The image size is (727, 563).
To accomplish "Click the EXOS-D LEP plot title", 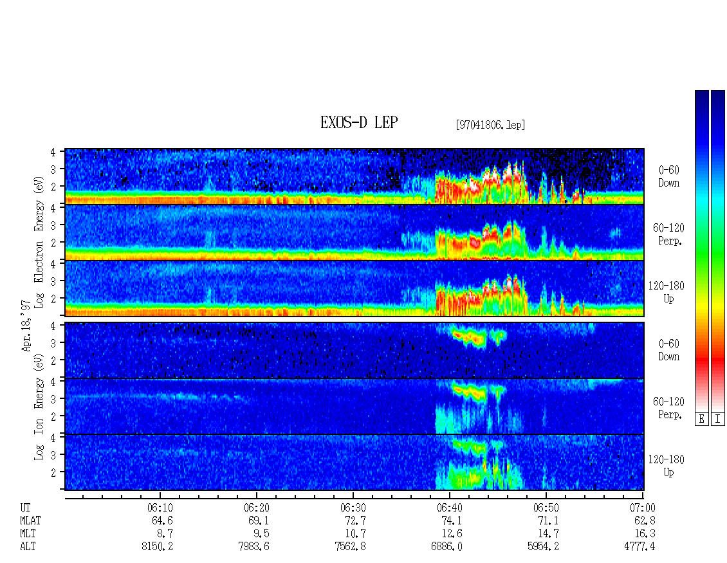I will click(359, 122).
